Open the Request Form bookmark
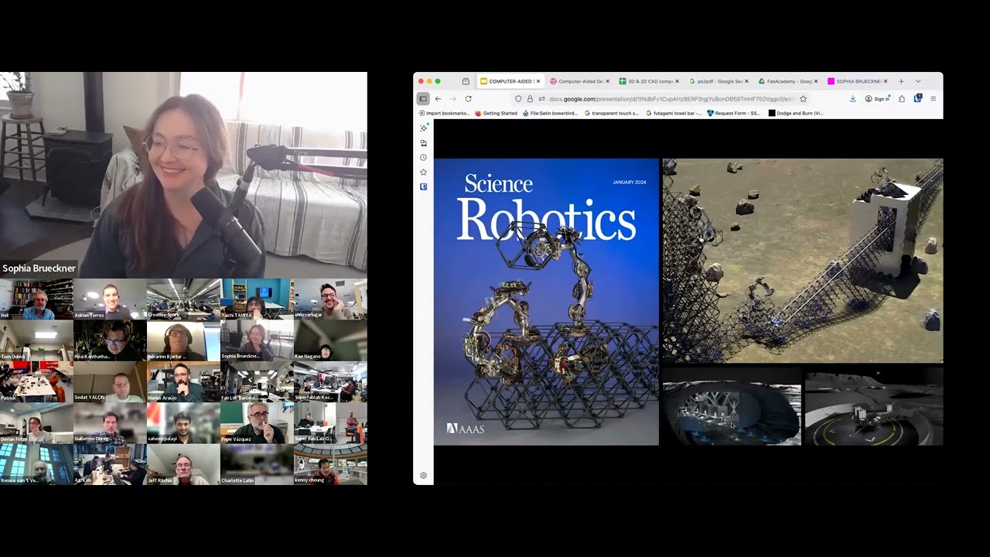990x557 pixels. pos(734,113)
